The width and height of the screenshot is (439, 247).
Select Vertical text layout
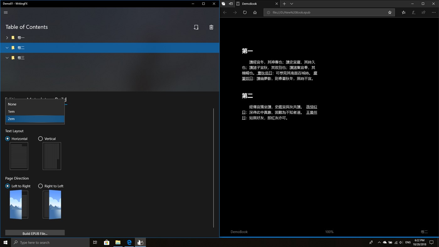click(40, 138)
